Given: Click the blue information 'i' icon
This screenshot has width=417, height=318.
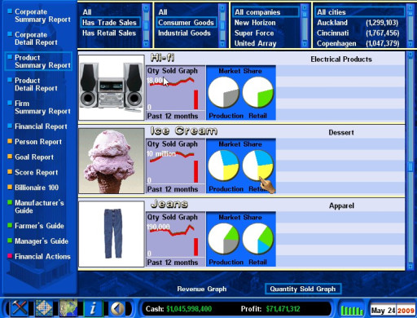Looking at the screenshot, I should tap(93, 308).
